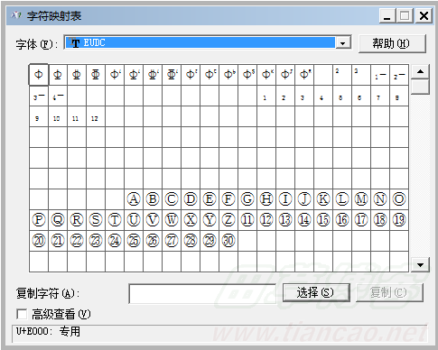Select circled letter A character

(134, 199)
